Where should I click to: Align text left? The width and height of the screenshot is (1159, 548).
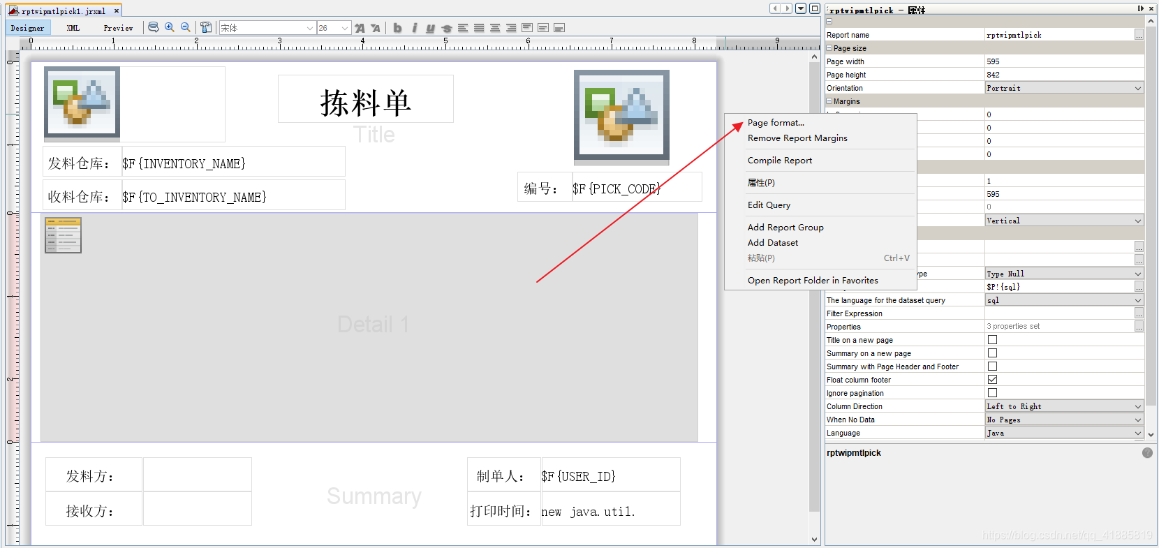click(x=463, y=28)
